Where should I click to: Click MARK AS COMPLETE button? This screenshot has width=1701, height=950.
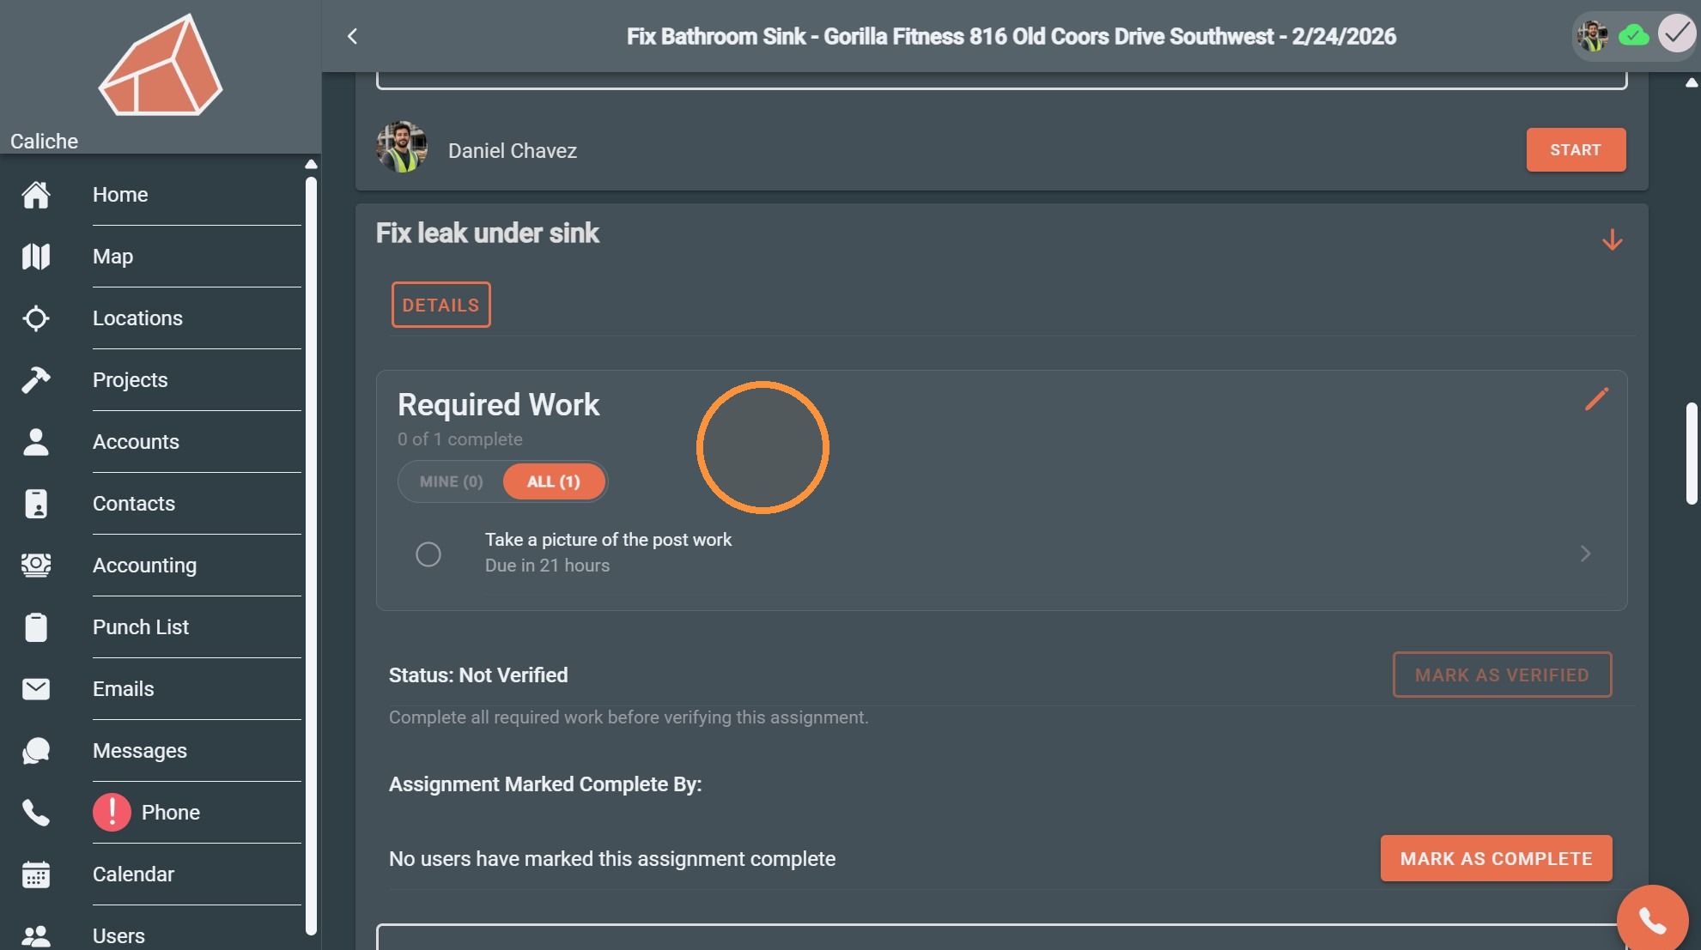coord(1496,858)
